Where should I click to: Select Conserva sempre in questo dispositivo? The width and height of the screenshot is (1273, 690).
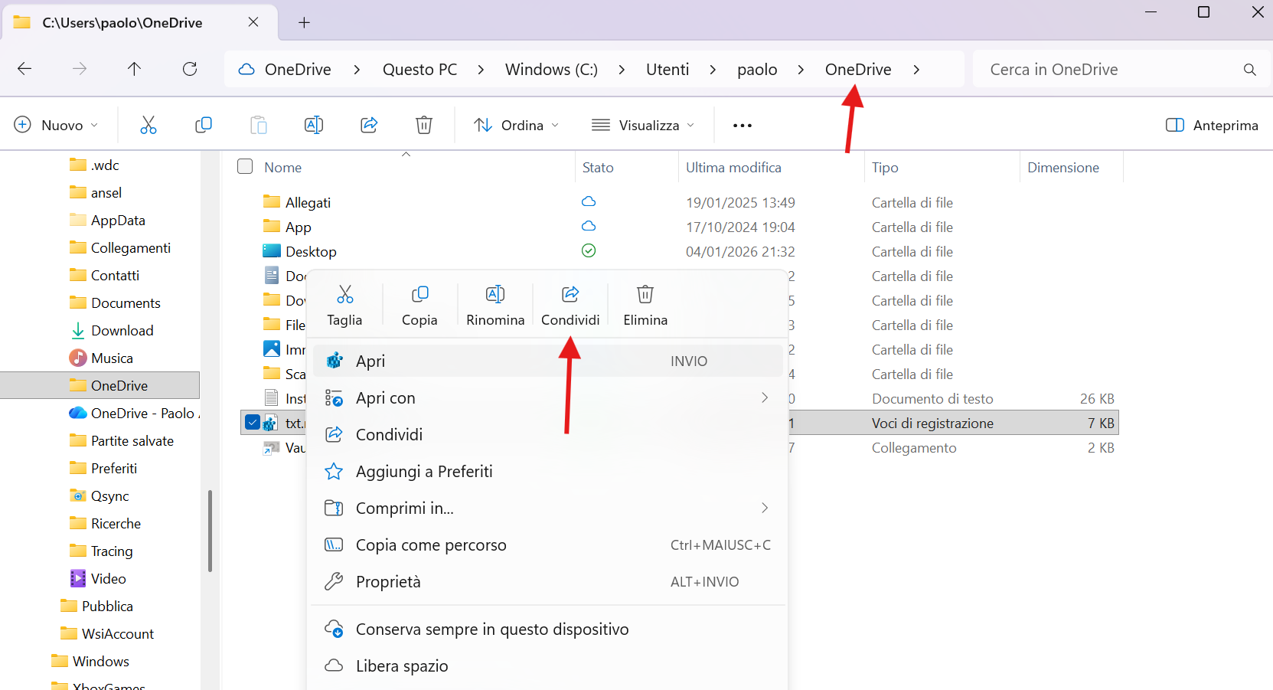coord(549,629)
